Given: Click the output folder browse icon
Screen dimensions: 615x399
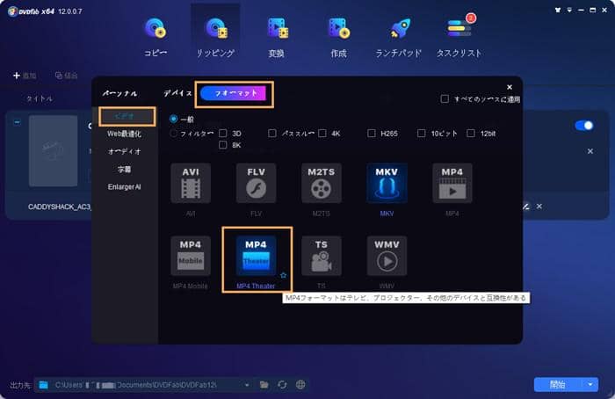Looking at the screenshot, I should (264, 384).
